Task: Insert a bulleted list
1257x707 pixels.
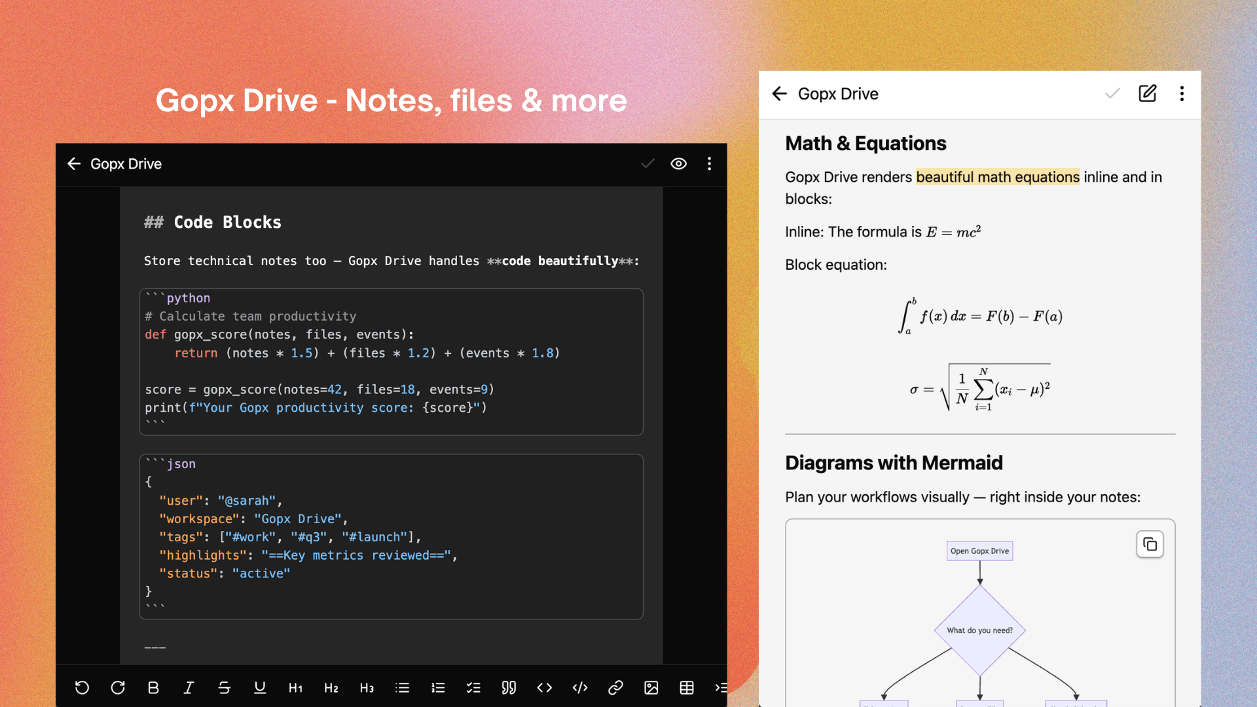Action: click(x=402, y=687)
